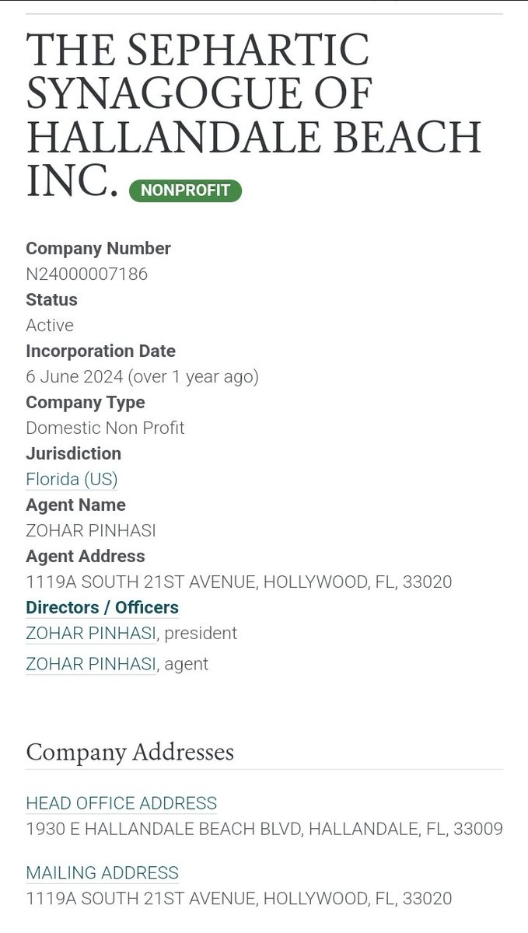Open the MAILING ADDRESS link

click(102, 872)
